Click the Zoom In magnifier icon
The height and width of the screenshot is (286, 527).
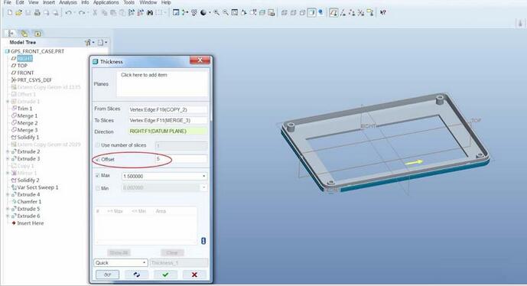pos(216,13)
